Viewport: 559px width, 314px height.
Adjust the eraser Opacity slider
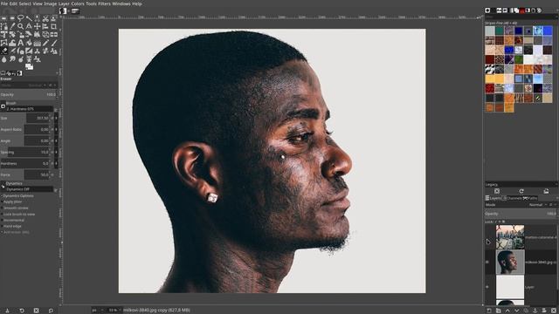click(x=28, y=95)
